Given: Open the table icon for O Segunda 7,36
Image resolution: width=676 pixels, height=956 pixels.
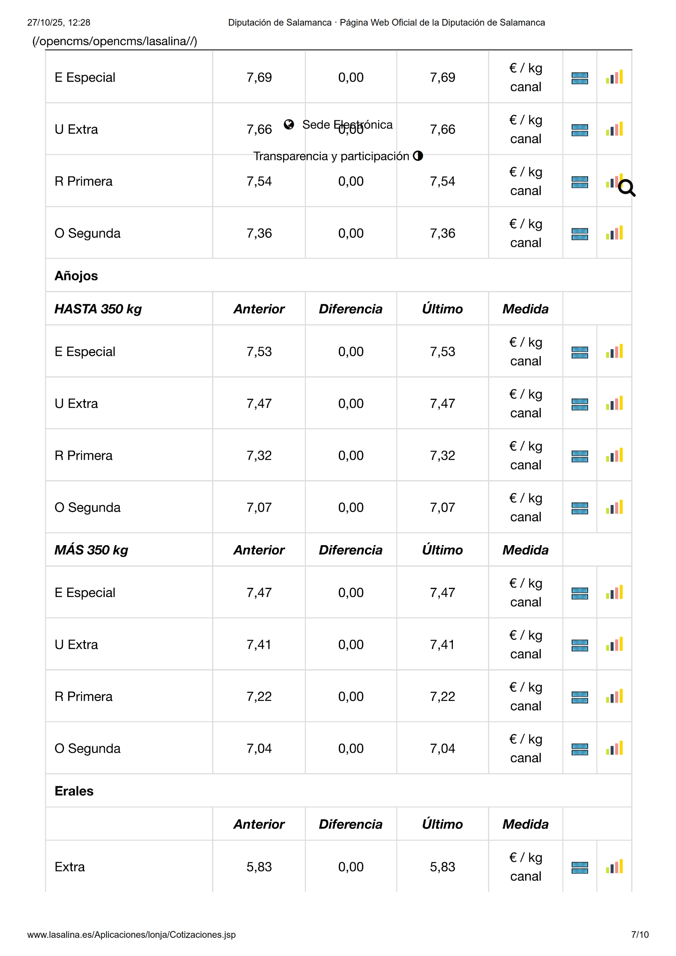Looking at the screenshot, I should pyautogui.click(x=579, y=234).
